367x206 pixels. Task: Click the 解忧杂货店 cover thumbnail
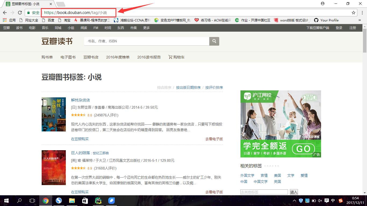click(54, 114)
